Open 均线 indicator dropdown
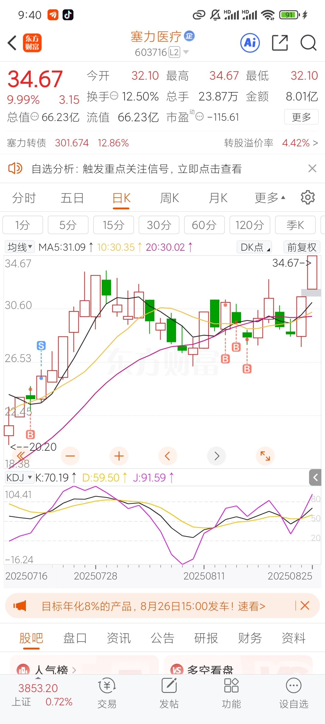The height and width of the screenshot is (724, 325). 20,247
